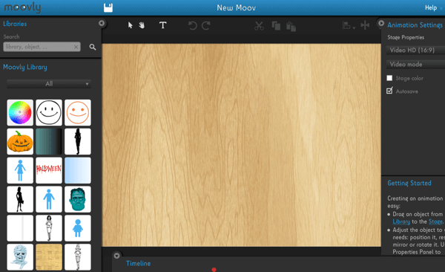Select the blue female figure thumbnail
Screen dimensions: 445x272
point(20,170)
